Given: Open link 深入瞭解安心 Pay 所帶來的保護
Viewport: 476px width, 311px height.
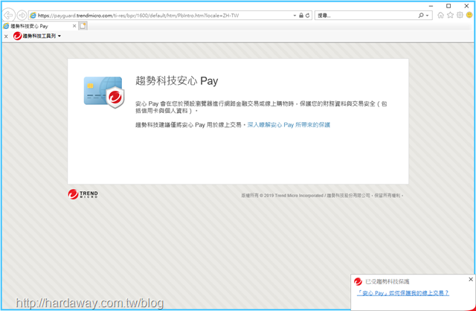Looking at the screenshot, I should tap(289, 125).
